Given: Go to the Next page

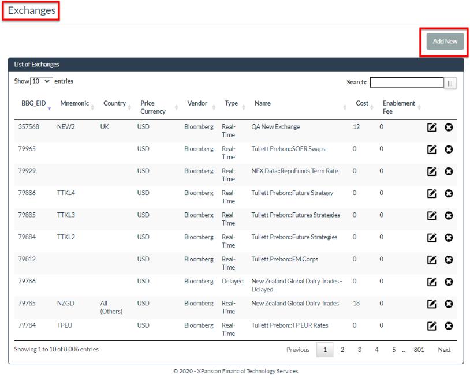Looking at the screenshot, I should 444,350.
